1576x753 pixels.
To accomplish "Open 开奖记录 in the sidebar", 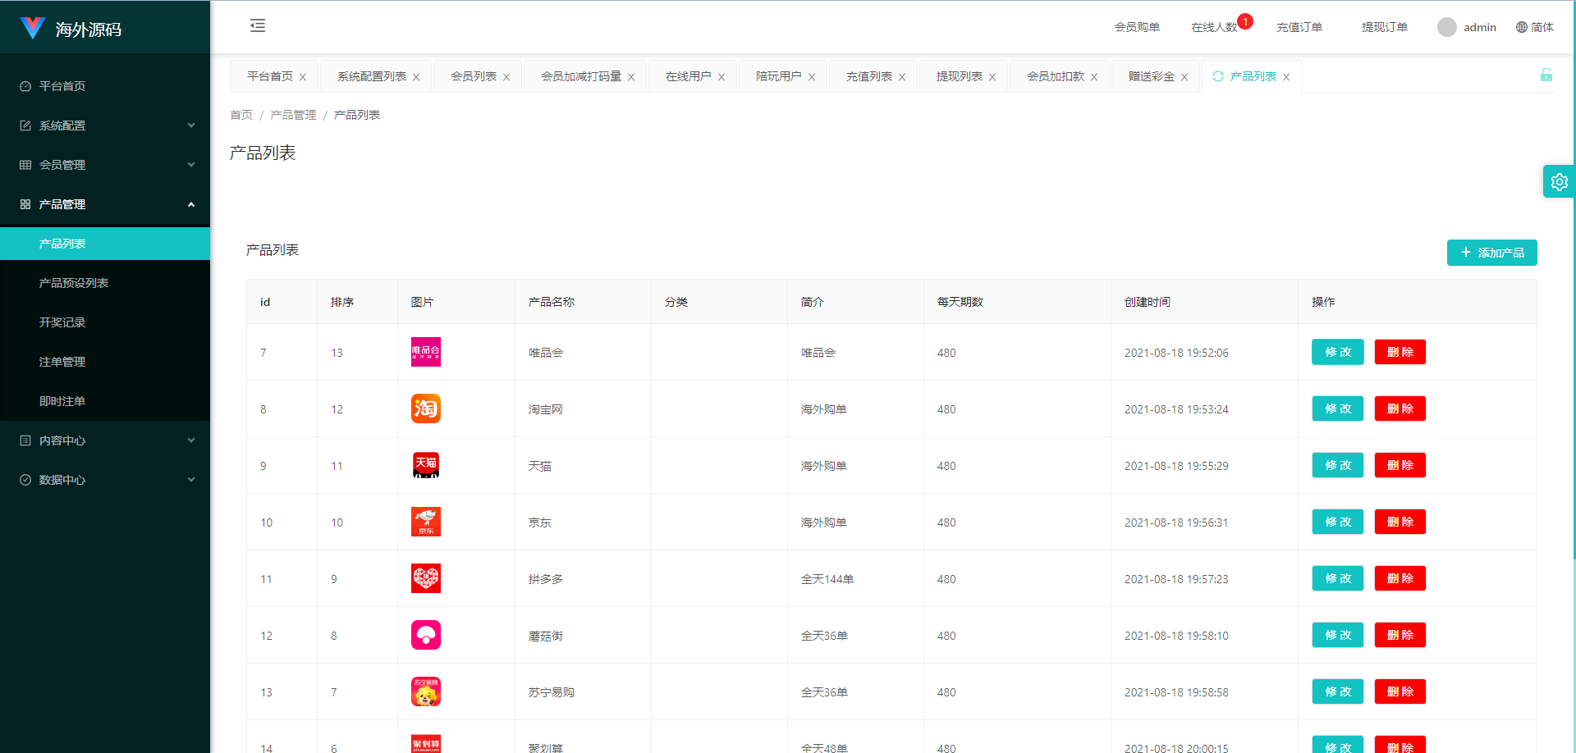I will pyautogui.click(x=62, y=322).
